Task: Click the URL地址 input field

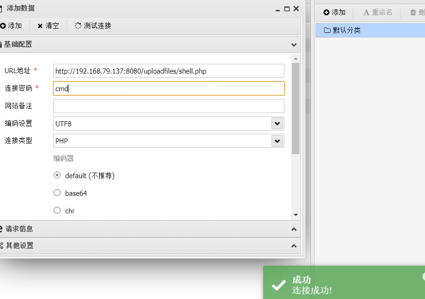Action: [169, 71]
